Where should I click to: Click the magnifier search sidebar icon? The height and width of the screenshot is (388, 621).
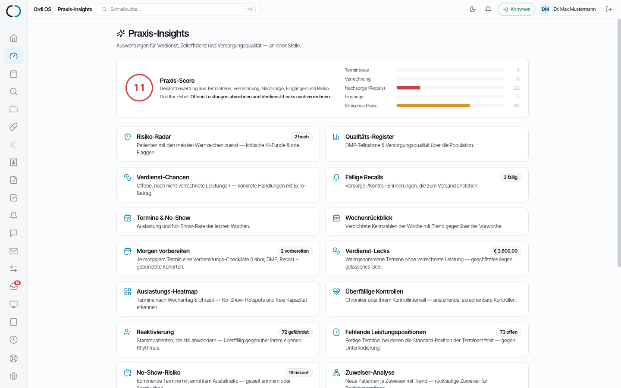13,91
